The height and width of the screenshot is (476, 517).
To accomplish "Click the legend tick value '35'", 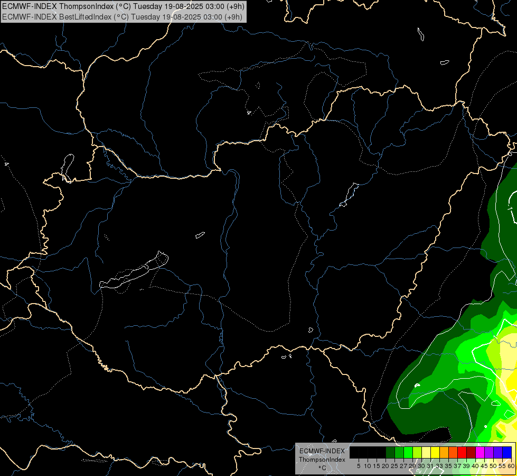I will tap(448, 466).
